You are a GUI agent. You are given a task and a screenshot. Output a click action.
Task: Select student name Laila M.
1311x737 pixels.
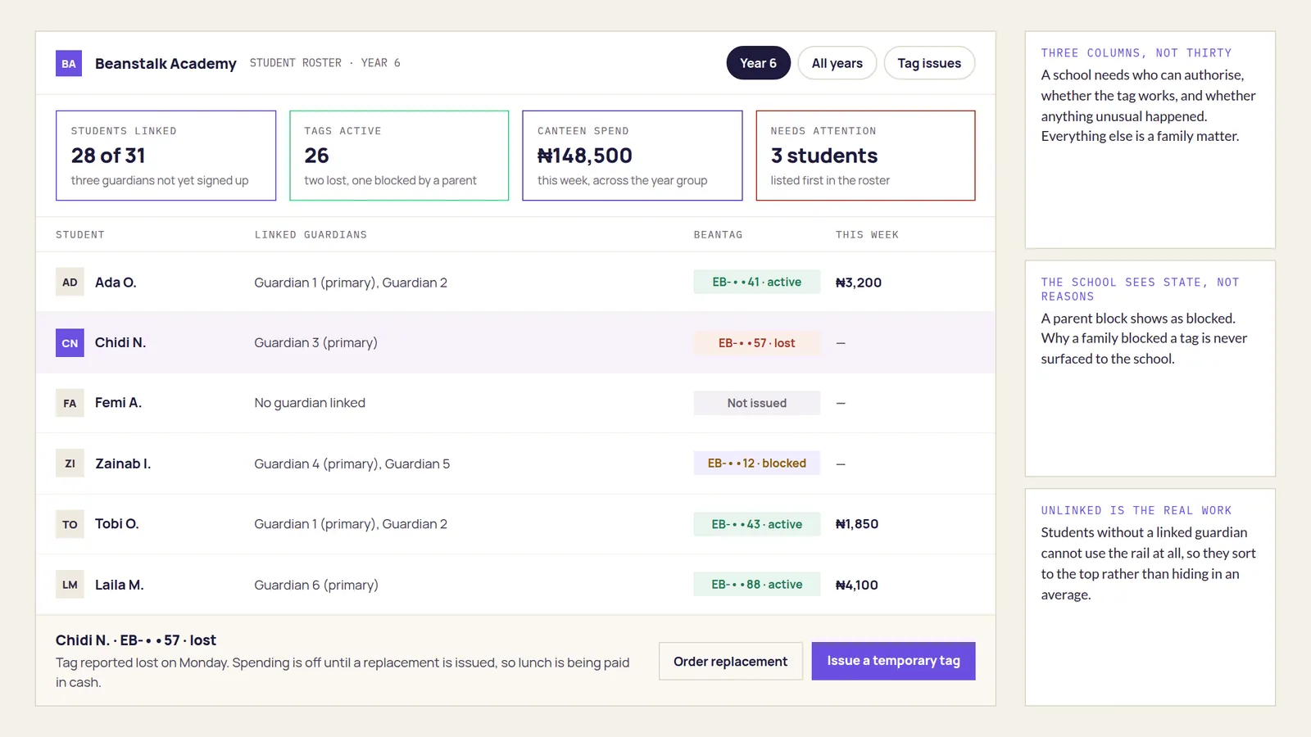(120, 585)
